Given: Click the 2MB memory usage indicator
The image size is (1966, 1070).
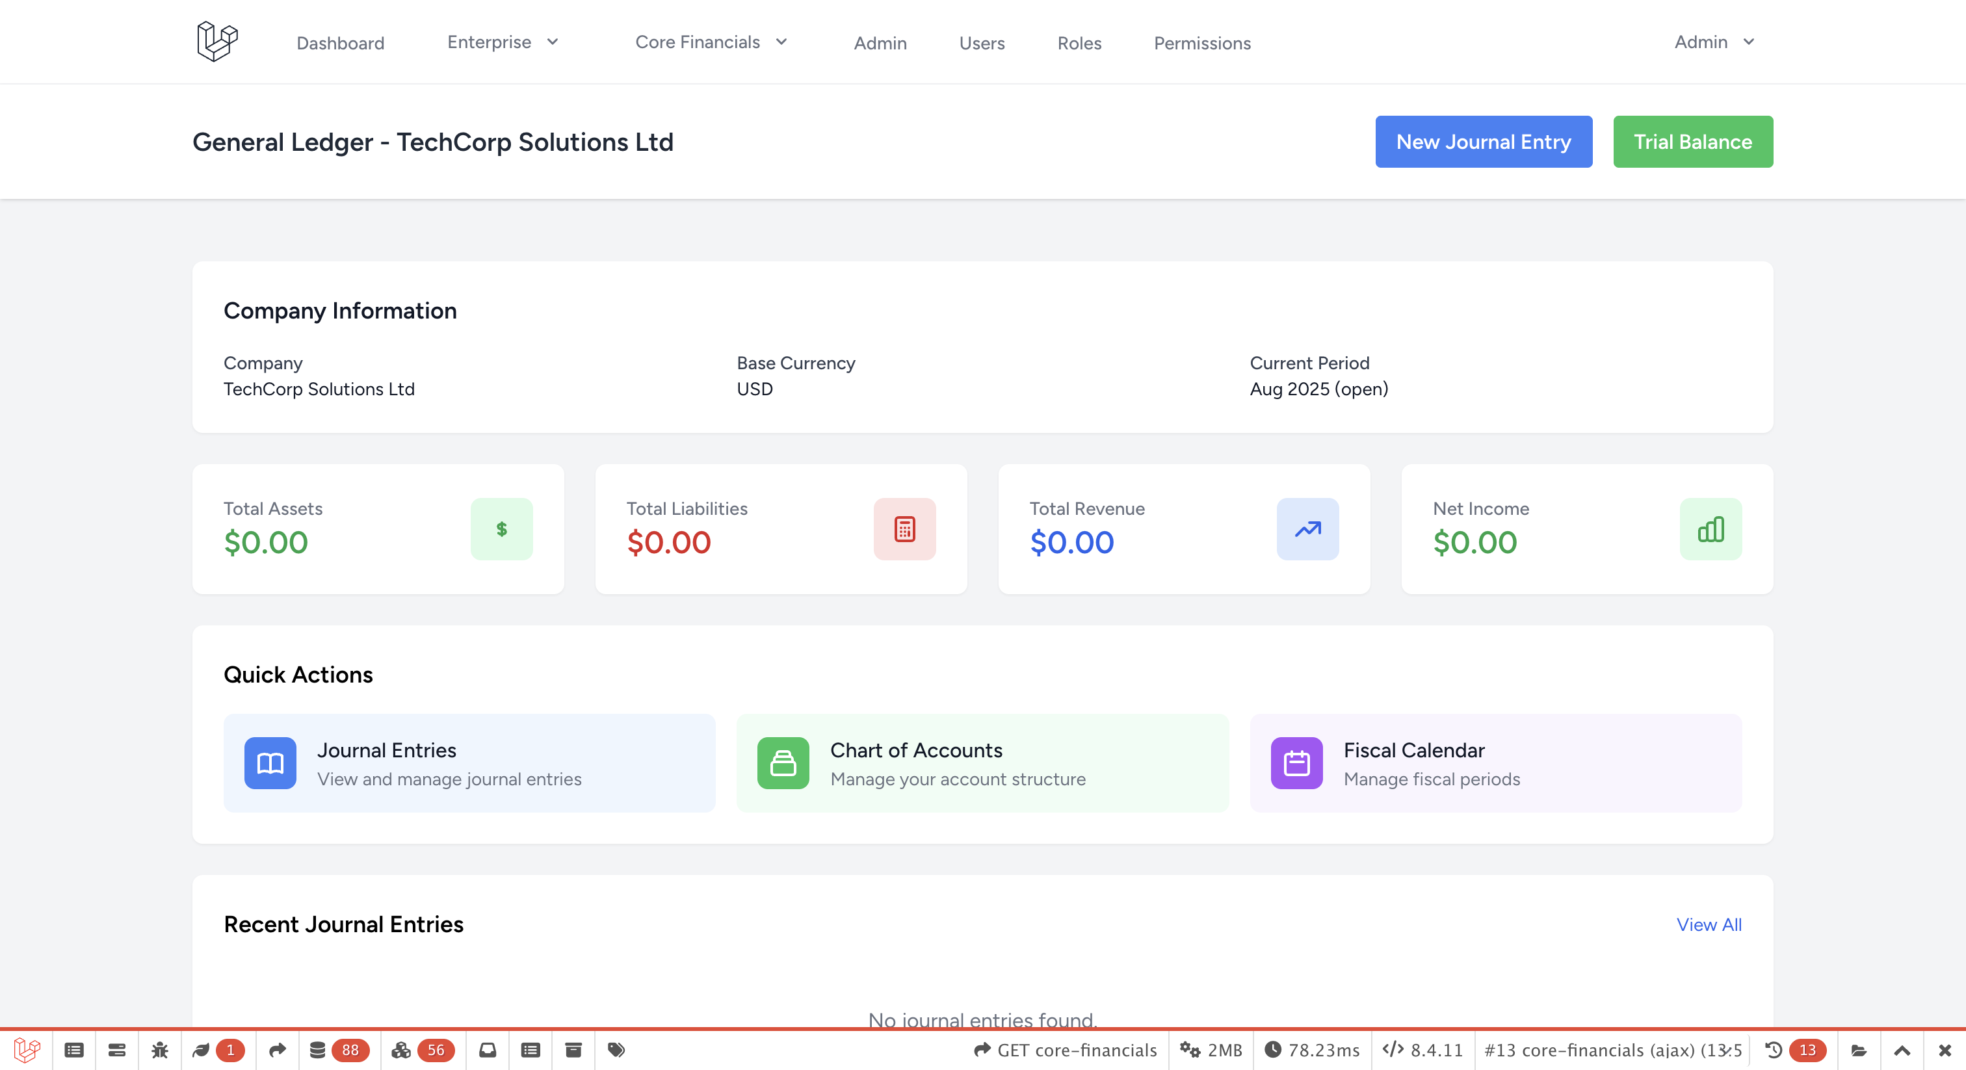Looking at the screenshot, I should pyautogui.click(x=1211, y=1050).
